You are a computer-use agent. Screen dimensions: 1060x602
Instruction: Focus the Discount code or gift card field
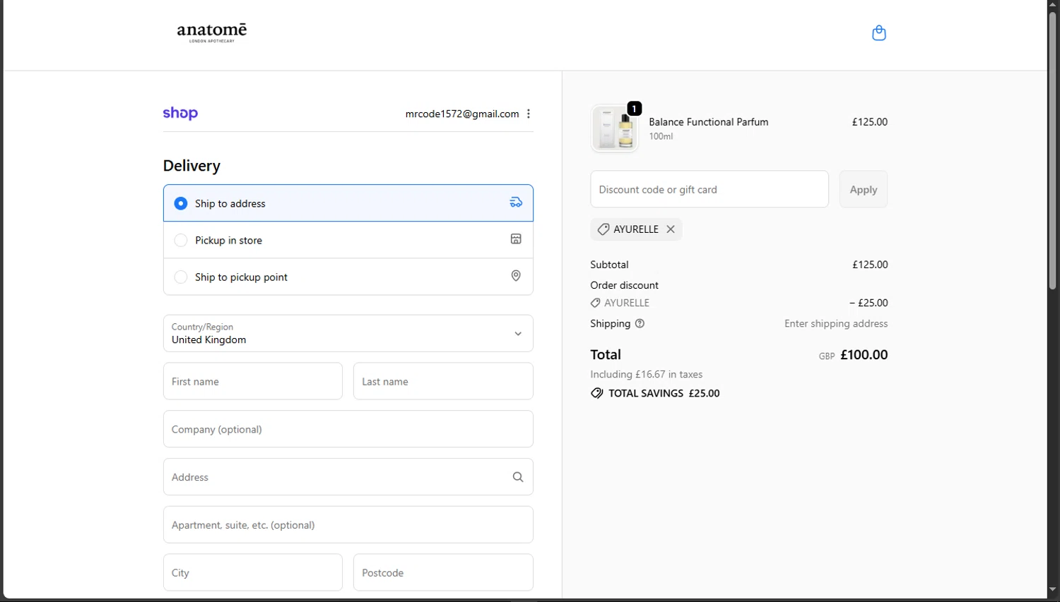[x=709, y=189]
